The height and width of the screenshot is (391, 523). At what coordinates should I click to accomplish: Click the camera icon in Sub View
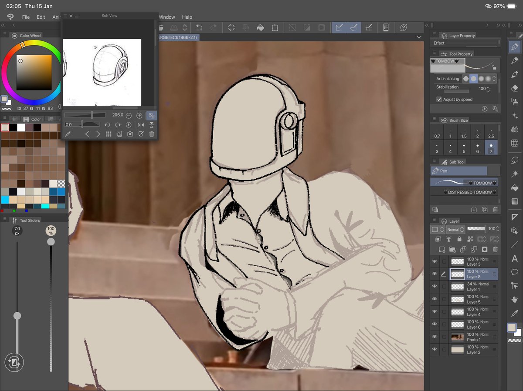click(130, 134)
